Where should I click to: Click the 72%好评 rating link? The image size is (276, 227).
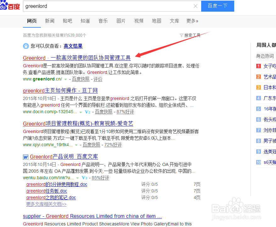coord(113,145)
